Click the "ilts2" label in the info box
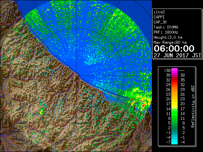203x152 pixels. click(159, 12)
